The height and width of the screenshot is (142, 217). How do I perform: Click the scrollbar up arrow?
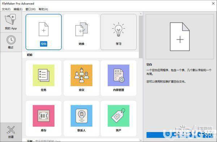(141, 14)
